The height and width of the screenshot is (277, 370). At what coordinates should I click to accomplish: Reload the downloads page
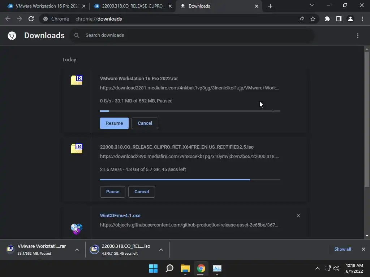pos(31,19)
